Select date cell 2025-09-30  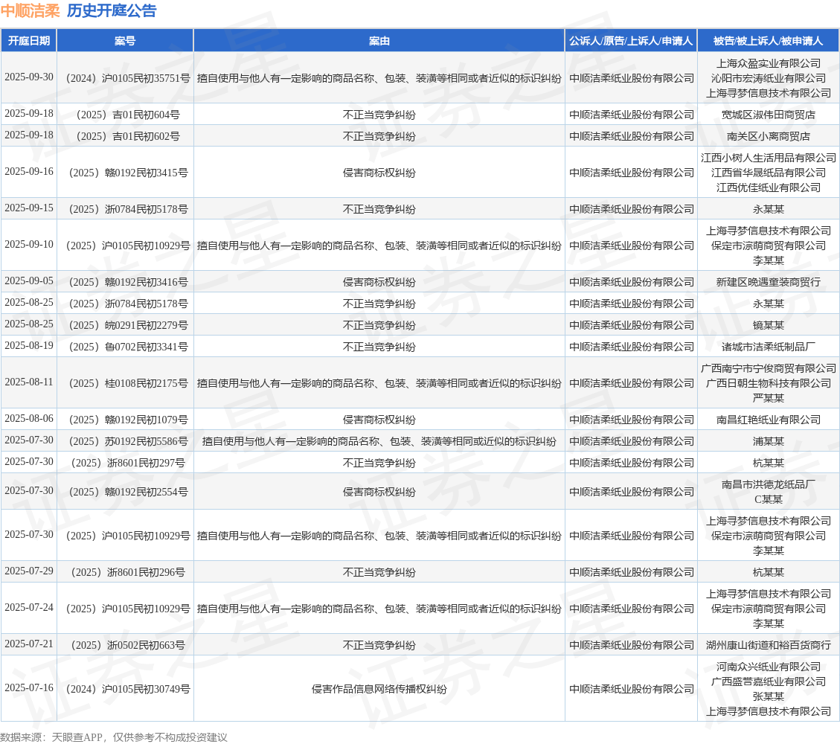point(29,77)
